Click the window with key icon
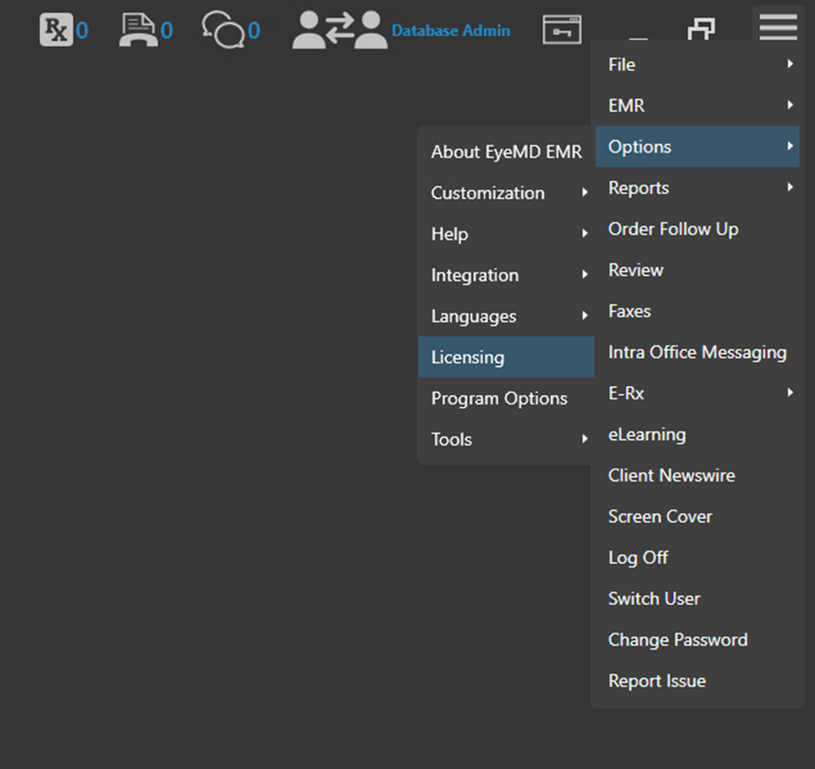 (562, 30)
